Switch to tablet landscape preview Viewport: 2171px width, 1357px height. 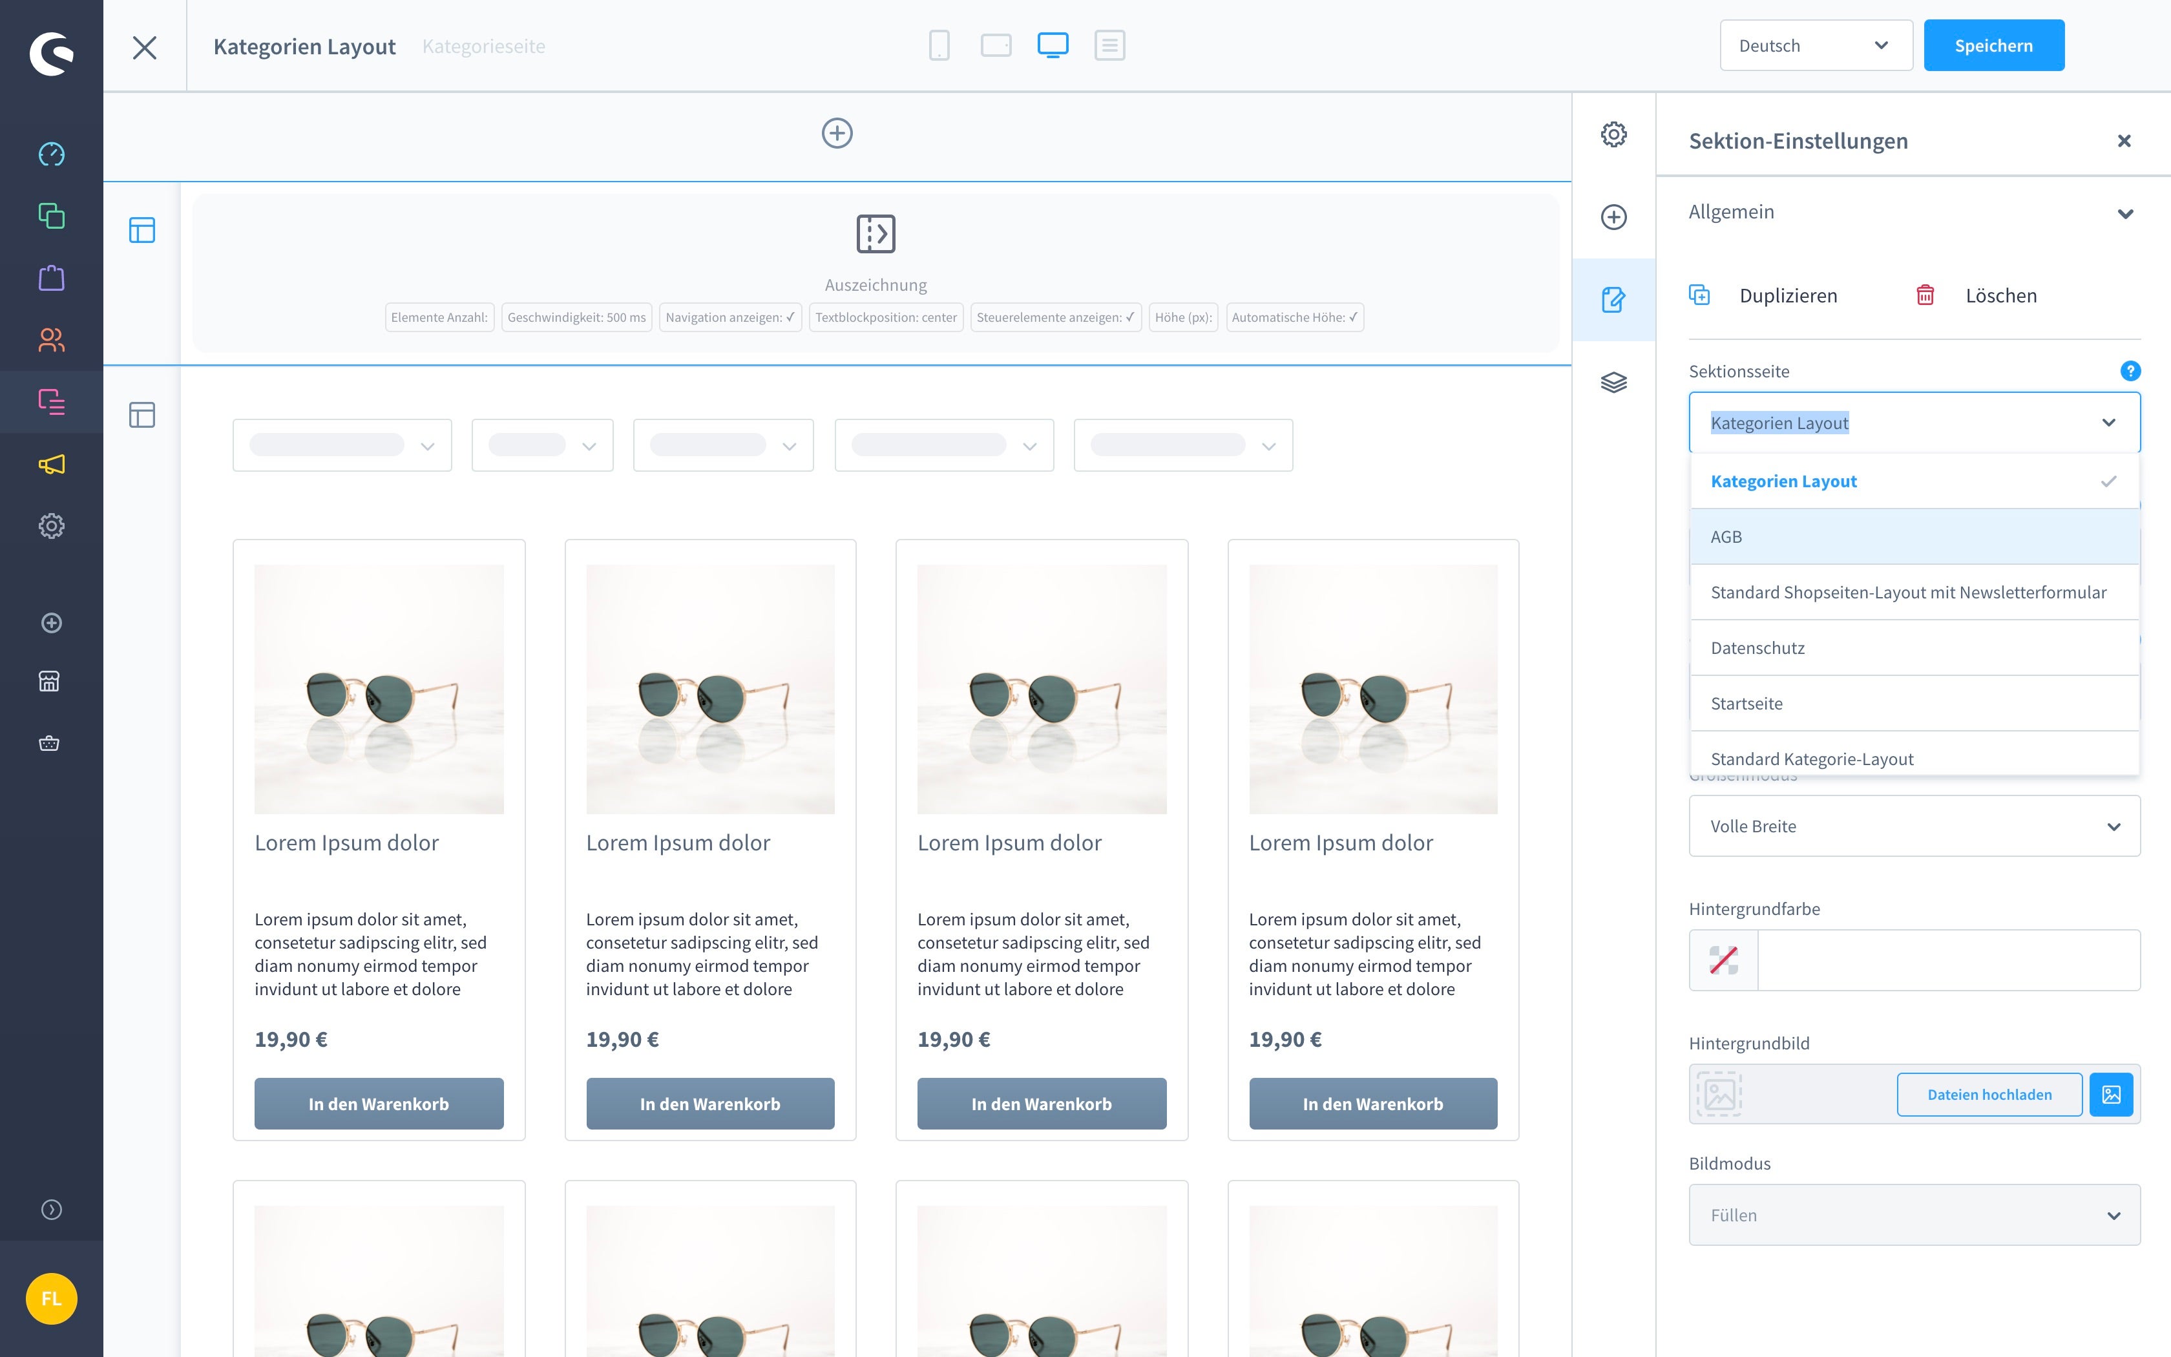996,45
